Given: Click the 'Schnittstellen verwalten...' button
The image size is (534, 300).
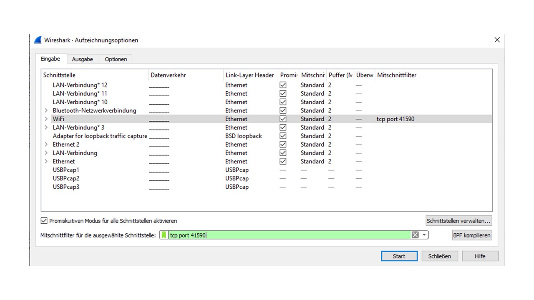Looking at the screenshot, I should 459,221.
